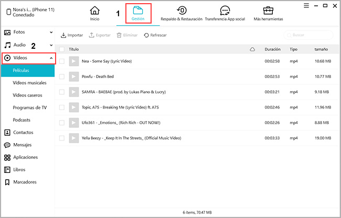Viewport: 341px width, 218px height.
Task: Sort by the Tipo column header
Action: [x=293, y=49]
